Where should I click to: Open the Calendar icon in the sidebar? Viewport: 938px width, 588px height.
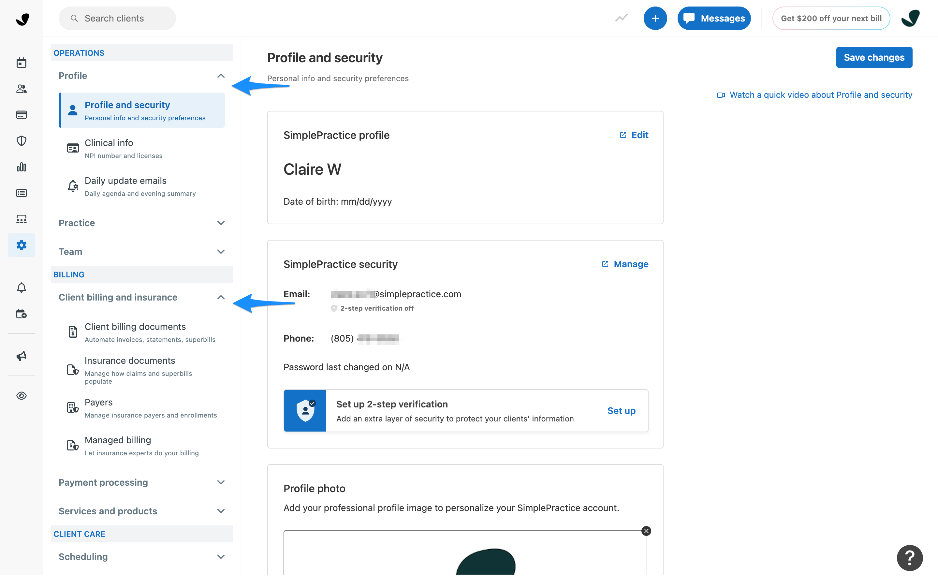pos(22,63)
